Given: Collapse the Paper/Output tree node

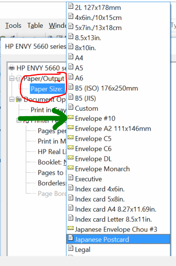Looking at the screenshot, I should click(x=12, y=78).
